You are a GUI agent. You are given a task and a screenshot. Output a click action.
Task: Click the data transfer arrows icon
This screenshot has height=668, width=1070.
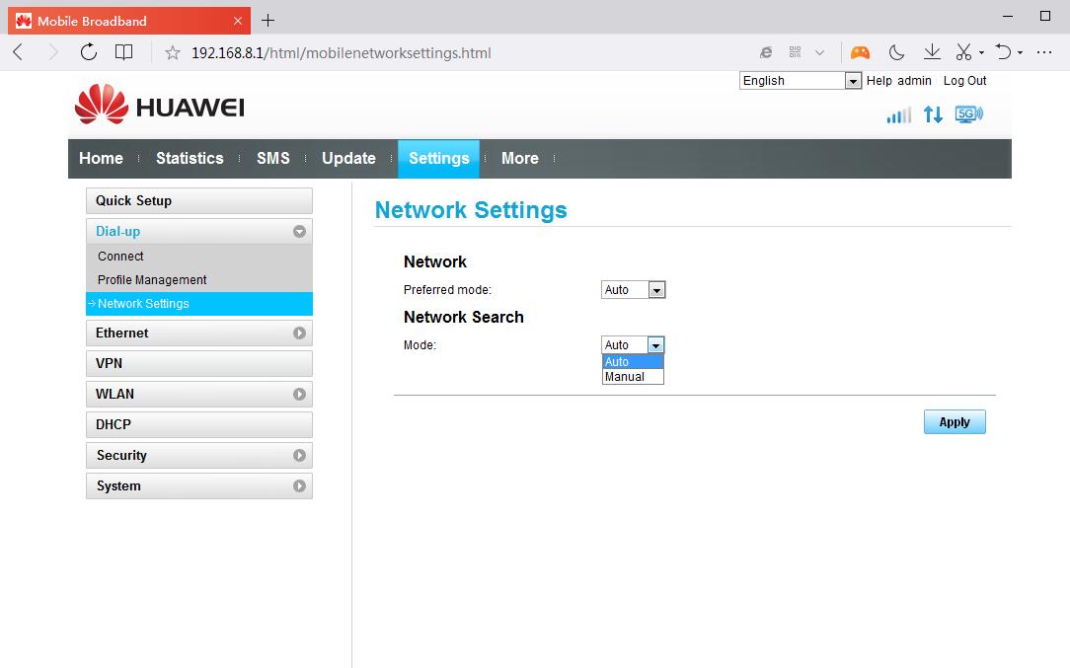[933, 114]
